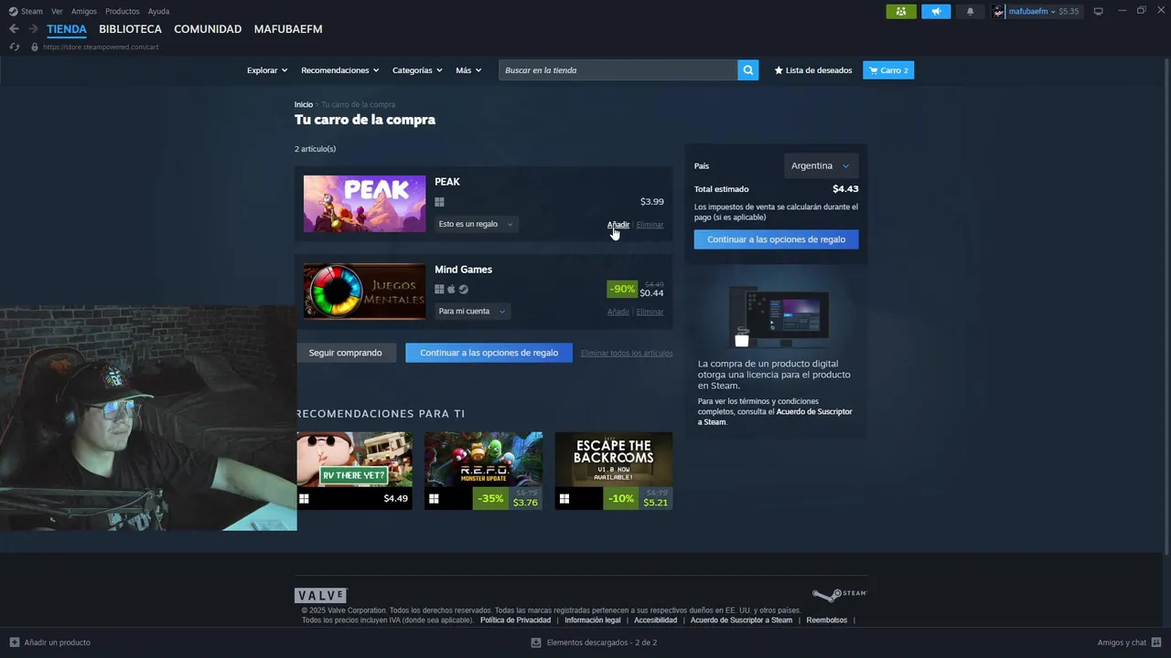Open Accesibilidad footer link
Image resolution: width=1171 pixels, height=658 pixels.
656,620
